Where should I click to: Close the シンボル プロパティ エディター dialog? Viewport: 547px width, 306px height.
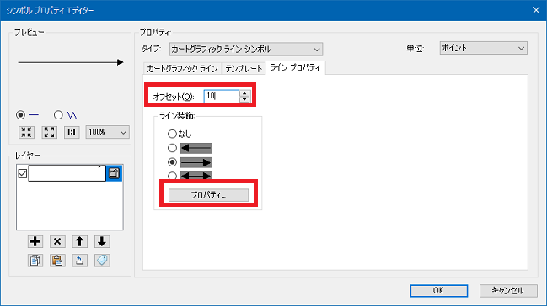[x=536, y=10]
